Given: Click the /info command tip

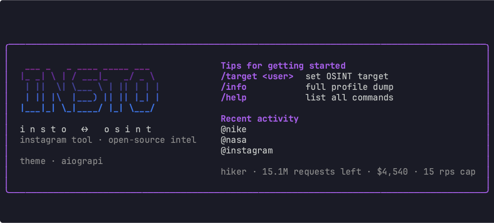Looking at the screenshot, I should click(x=234, y=87).
